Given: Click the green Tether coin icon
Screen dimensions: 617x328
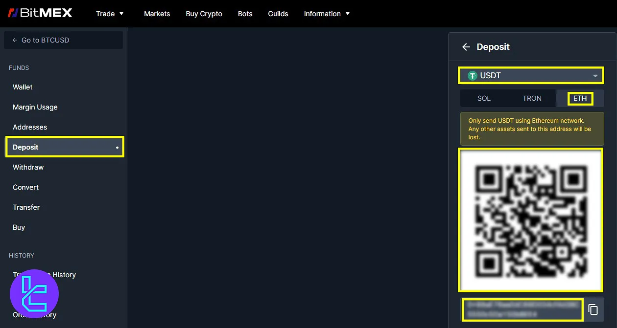Looking at the screenshot, I should point(472,76).
